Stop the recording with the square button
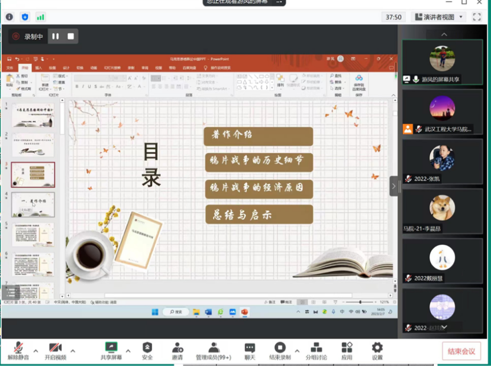The height and width of the screenshot is (366, 491). 70,37
